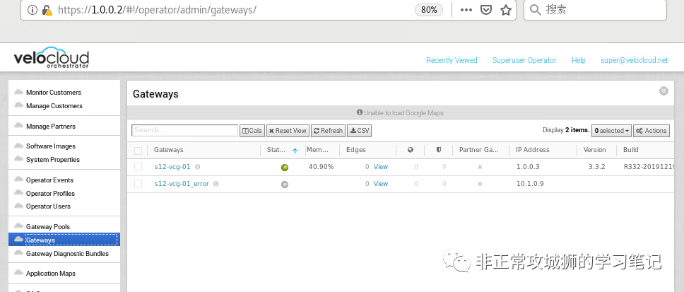Click cloud icon next to Operator Events
The width and height of the screenshot is (684, 292).
18,179
